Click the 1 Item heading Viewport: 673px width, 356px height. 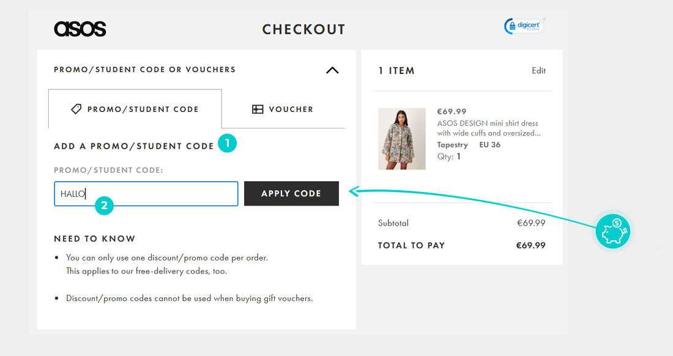396,71
